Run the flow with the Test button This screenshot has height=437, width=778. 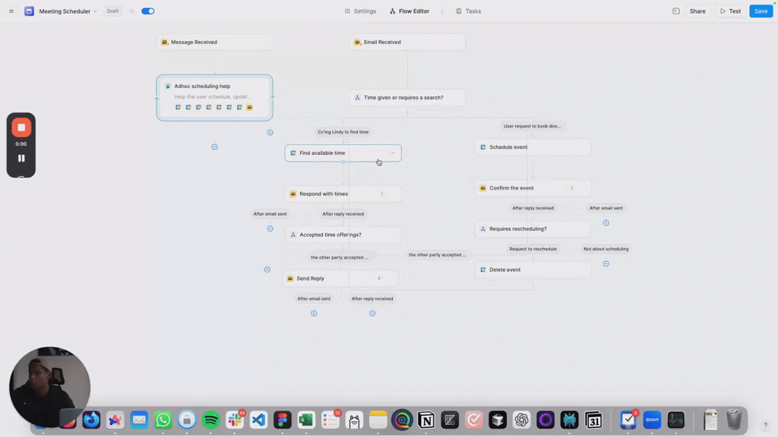[730, 11]
